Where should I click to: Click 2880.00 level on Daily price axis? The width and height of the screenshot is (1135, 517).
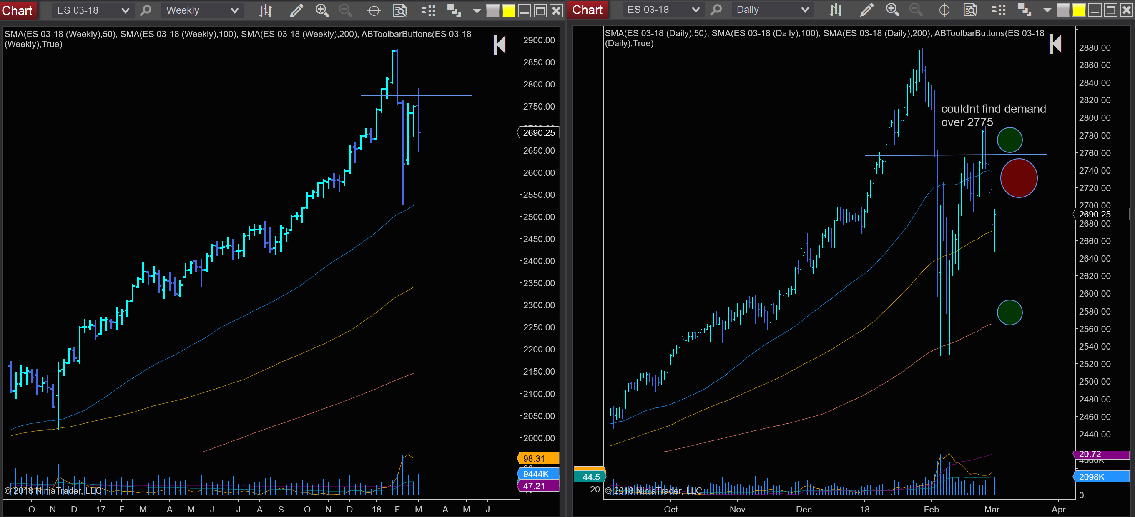click(x=1095, y=47)
